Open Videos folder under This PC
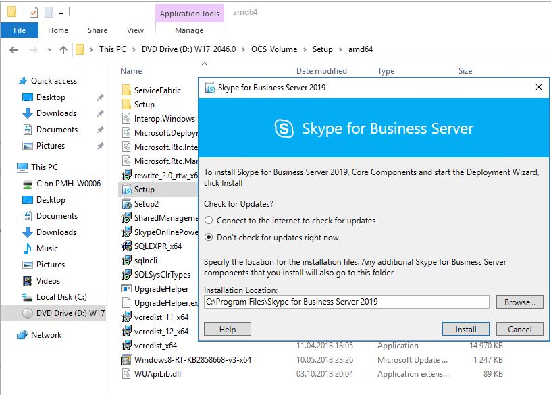The image size is (551, 395). 48,280
